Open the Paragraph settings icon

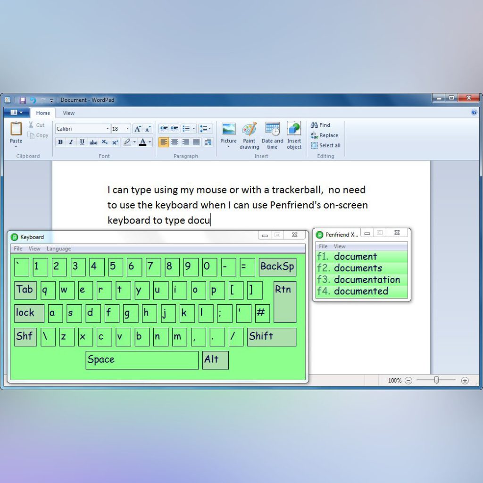pos(208,142)
